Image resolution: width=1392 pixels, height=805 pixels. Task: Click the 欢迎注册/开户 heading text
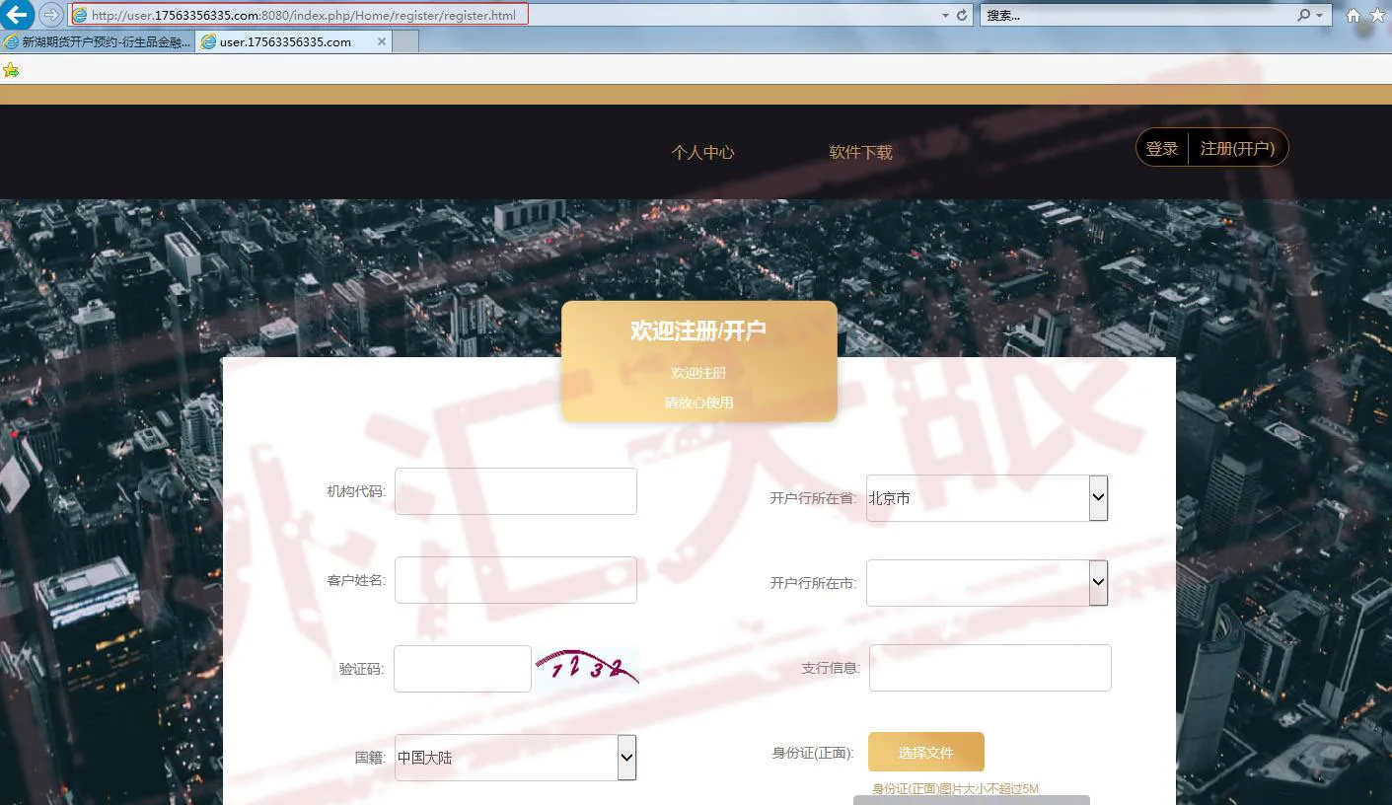(x=698, y=330)
